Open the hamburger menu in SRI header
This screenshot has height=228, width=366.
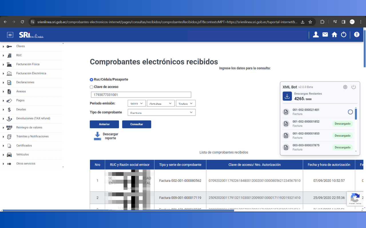click(x=10, y=35)
